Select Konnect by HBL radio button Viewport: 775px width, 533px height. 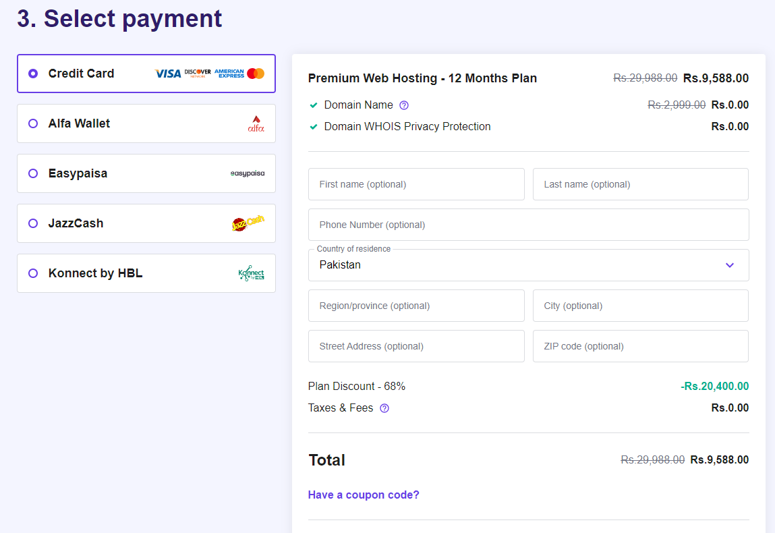click(x=33, y=273)
